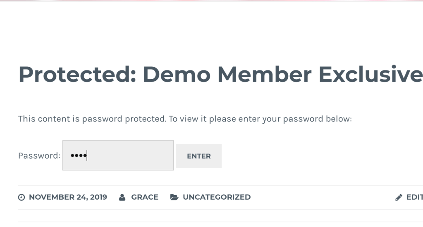Open the November 24, 2019 date link
The width and height of the screenshot is (423, 227).
coord(68,197)
